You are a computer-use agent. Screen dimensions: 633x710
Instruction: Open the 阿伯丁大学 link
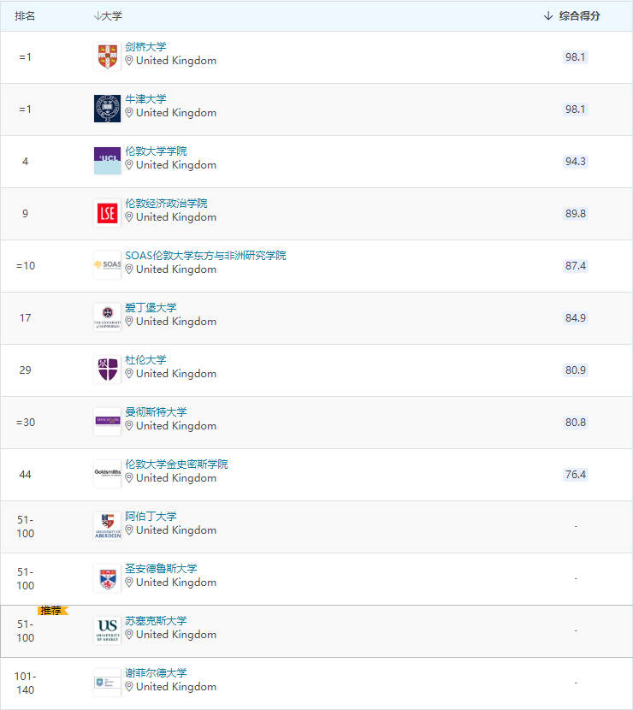pos(151,516)
